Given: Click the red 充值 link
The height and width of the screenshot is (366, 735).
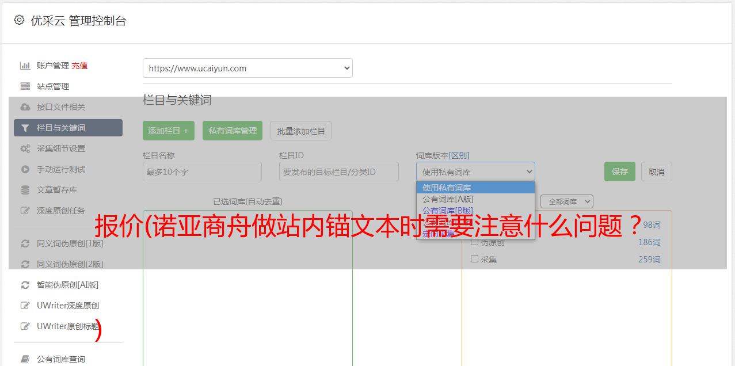Looking at the screenshot, I should coord(79,66).
